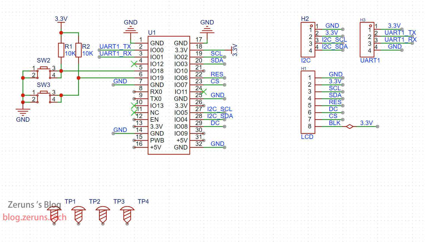Screen dimensions: 425x242
Task: Click the "Zeruns's Blog" title text
Action: (x=34, y=205)
